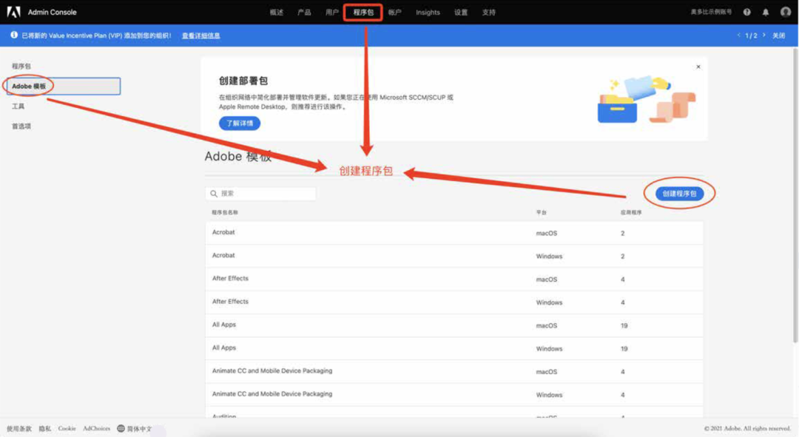Image resolution: width=799 pixels, height=437 pixels.
Task: Click the Admin Console title
Action: [52, 13]
